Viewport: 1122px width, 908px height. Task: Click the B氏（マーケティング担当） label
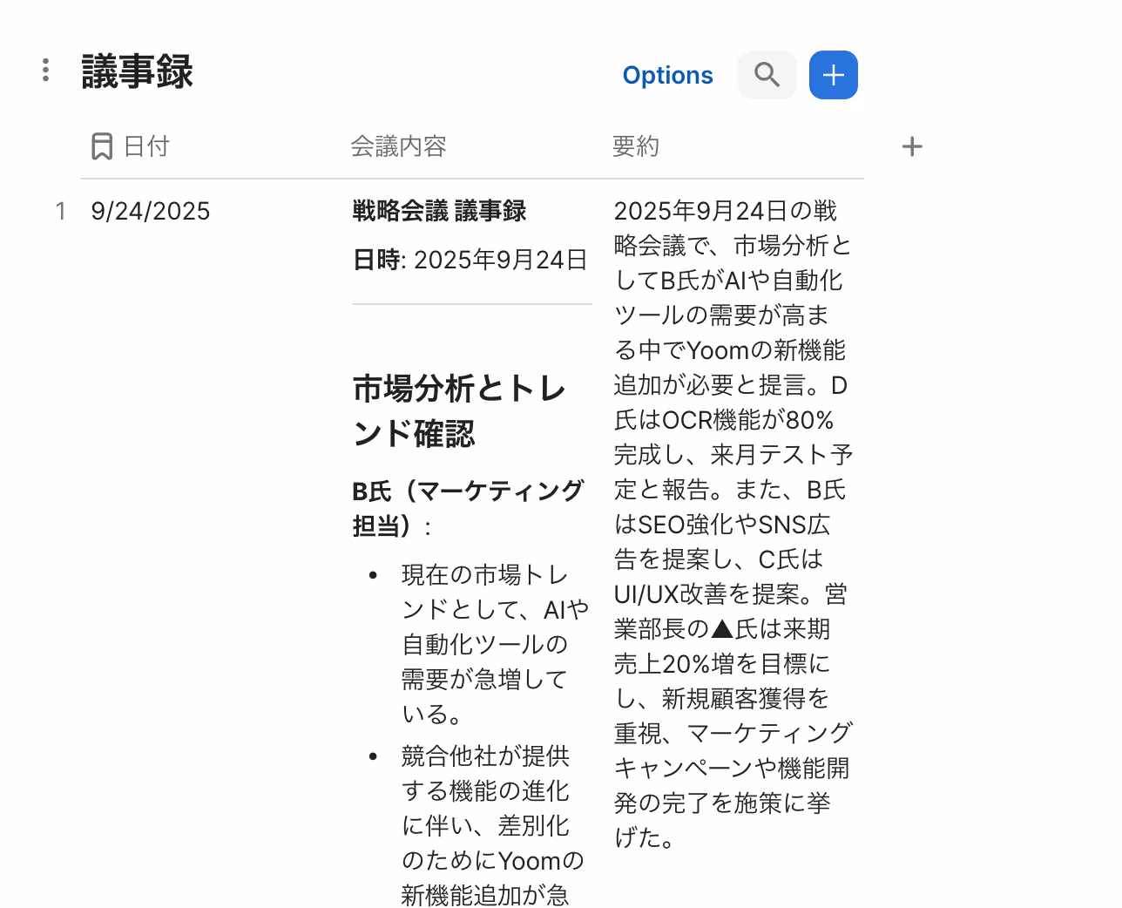[x=468, y=508]
